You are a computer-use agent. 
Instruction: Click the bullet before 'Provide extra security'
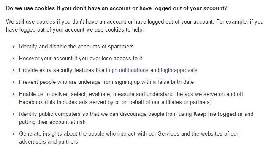coord(14,70)
